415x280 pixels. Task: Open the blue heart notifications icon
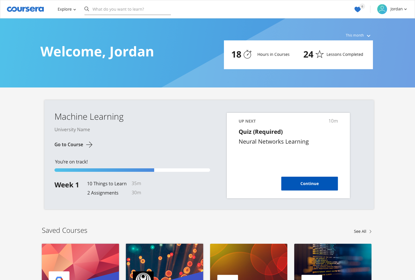[x=358, y=9]
